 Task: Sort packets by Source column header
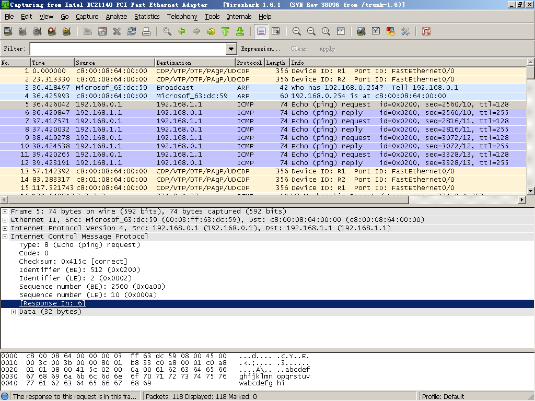click(114, 63)
